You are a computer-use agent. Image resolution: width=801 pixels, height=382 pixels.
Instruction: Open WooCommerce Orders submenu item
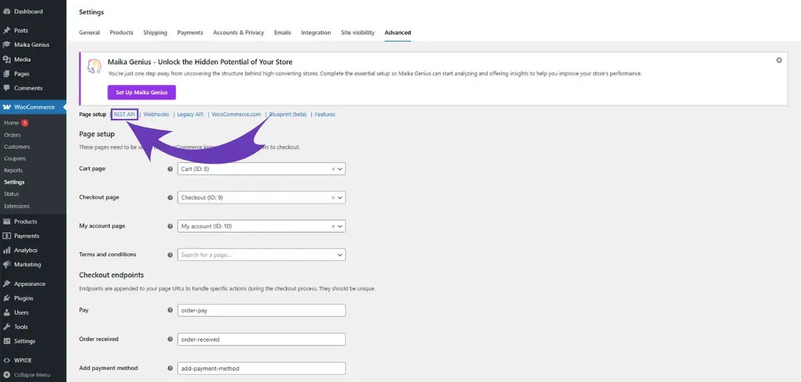(x=13, y=135)
